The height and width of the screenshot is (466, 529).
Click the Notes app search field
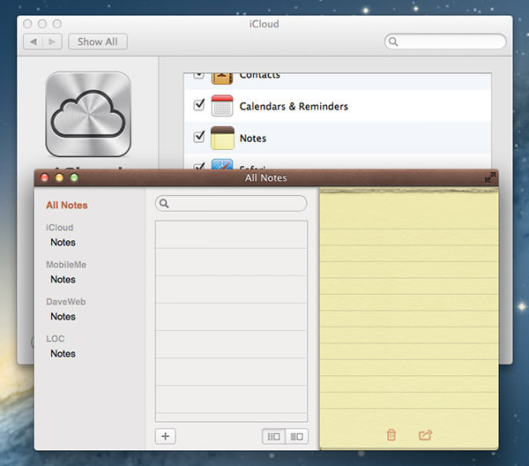click(x=231, y=203)
